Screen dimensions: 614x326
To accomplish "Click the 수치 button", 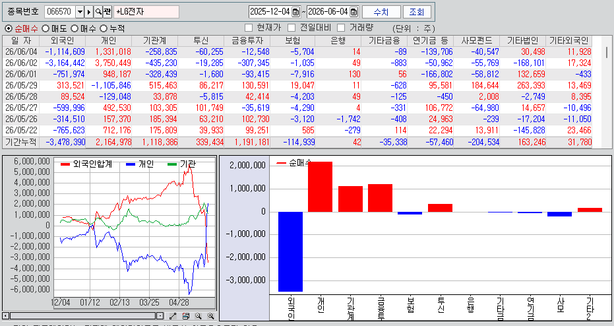I will tap(381, 12).
